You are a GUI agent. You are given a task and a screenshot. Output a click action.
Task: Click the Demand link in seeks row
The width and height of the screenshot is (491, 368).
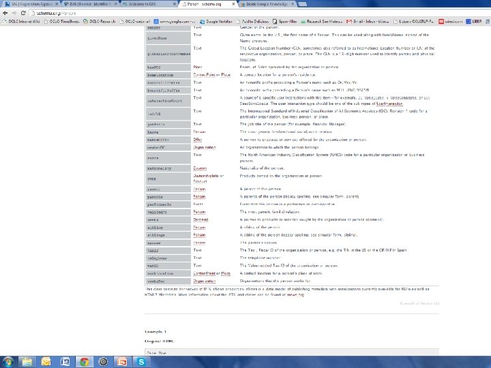point(200,219)
